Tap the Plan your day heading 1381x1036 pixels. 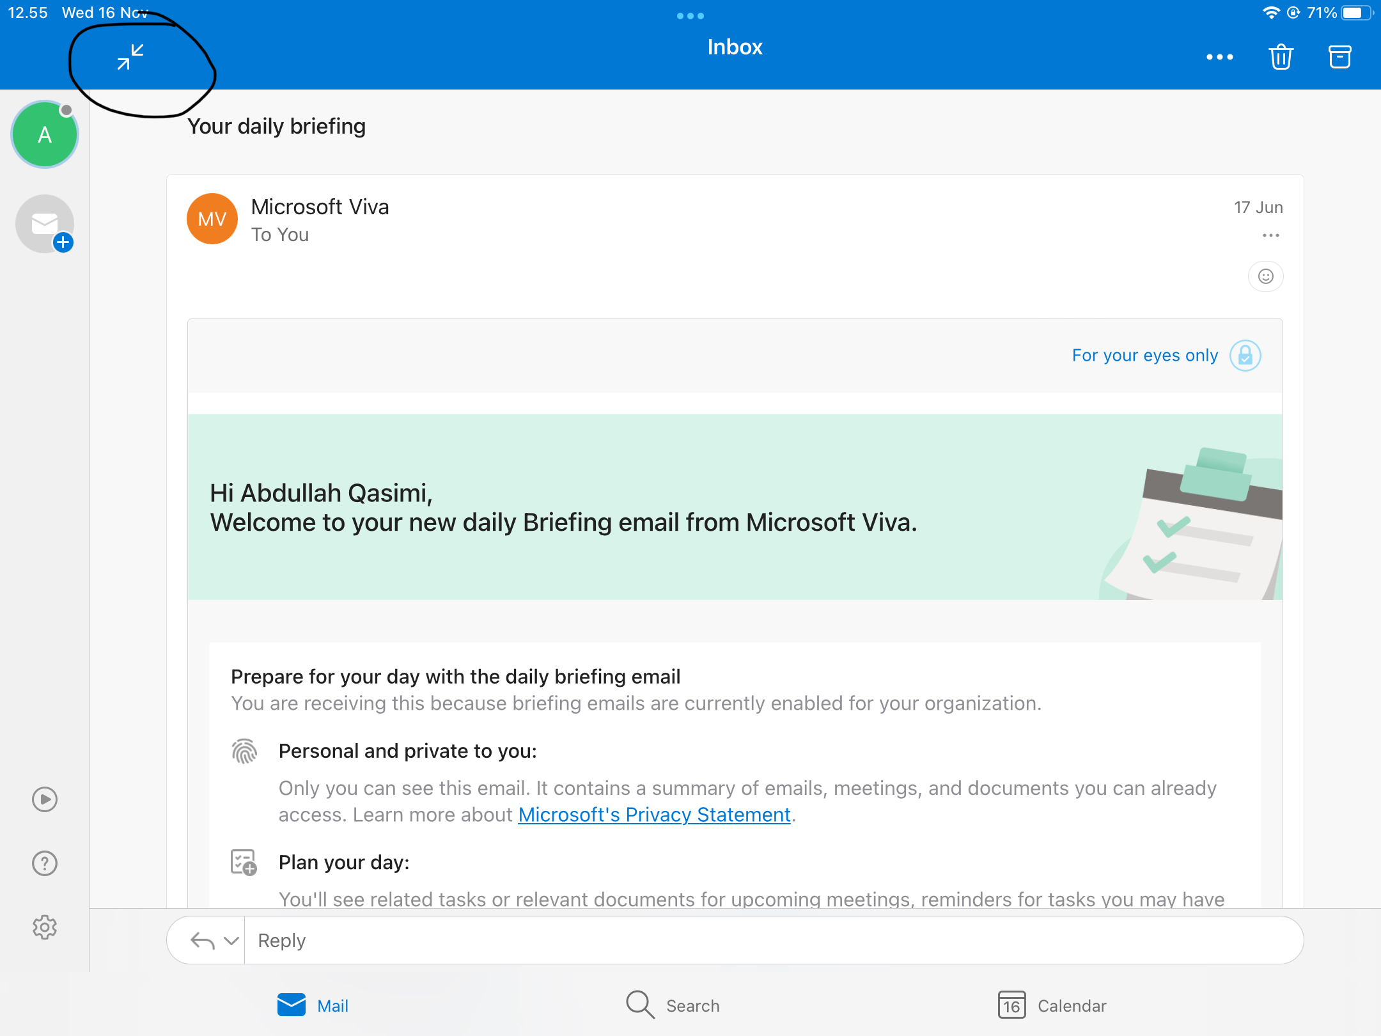[x=344, y=863]
